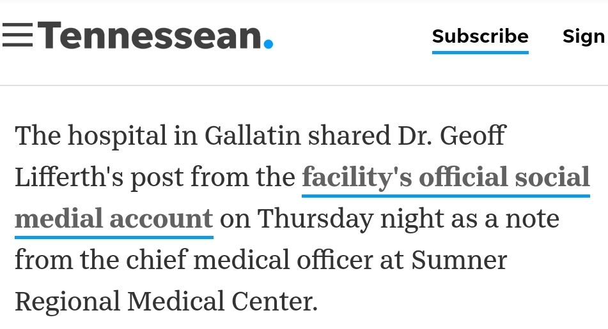Screen dimensions: 608x329
Task: Click "Regional Medical Center" text
Action: pos(166,301)
